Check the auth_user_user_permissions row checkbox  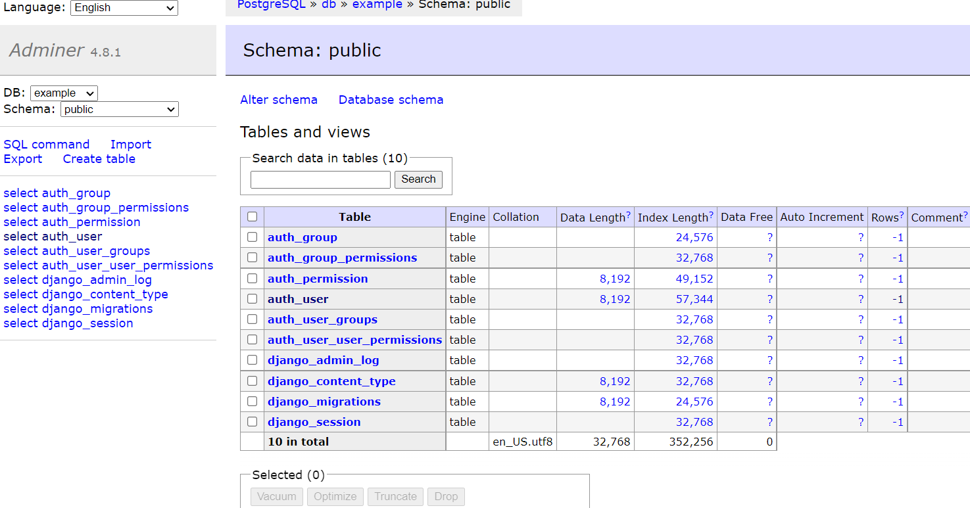pos(252,340)
